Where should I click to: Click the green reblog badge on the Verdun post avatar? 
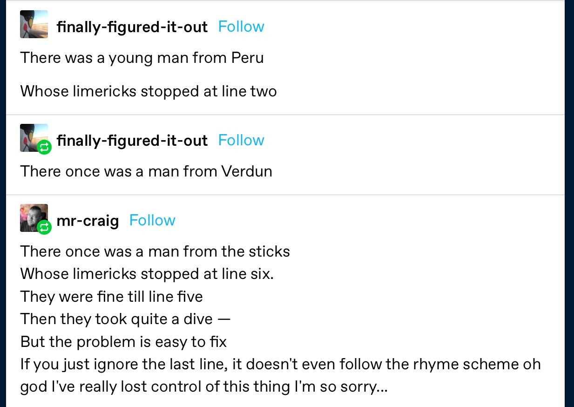pyautogui.click(x=44, y=147)
